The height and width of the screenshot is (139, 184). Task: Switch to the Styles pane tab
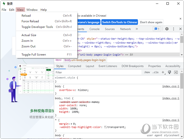click(x=60, y=66)
